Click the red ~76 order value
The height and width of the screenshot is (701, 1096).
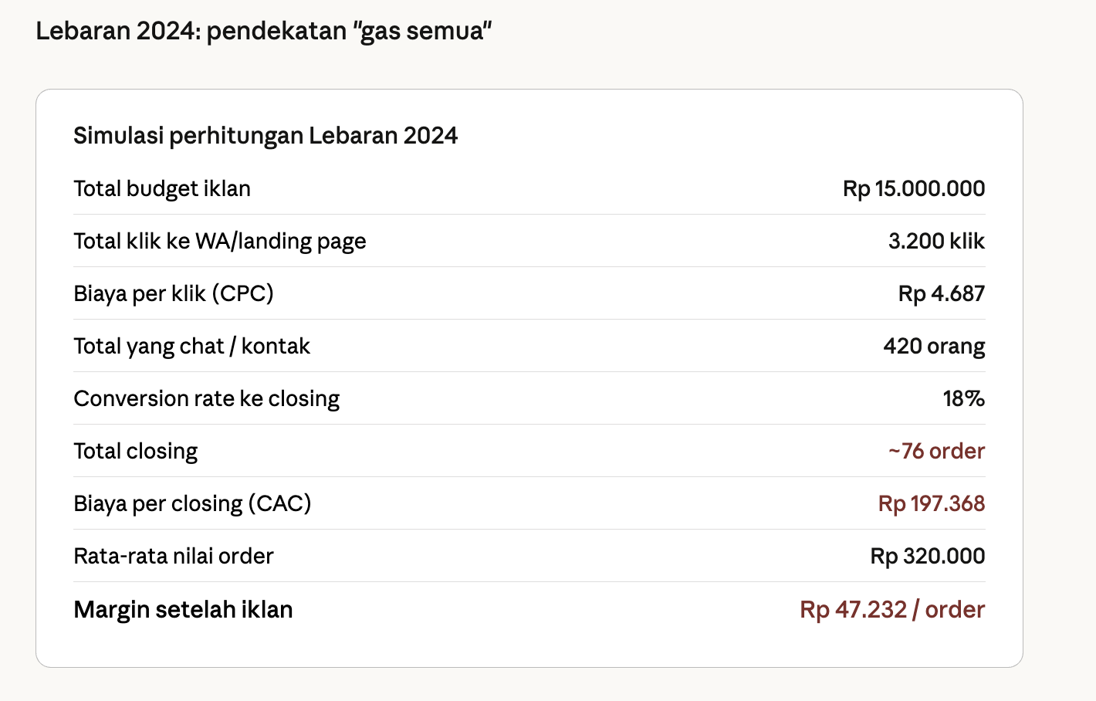pos(936,452)
